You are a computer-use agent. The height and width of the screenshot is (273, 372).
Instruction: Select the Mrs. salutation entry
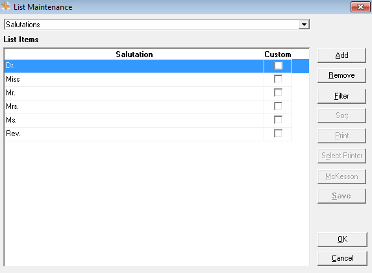click(x=134, y=106)
